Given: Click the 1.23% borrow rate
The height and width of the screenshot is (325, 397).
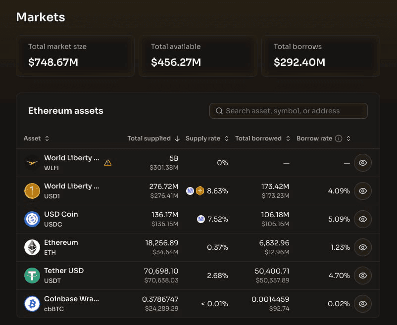Looking at the screenshot, I should click(340, 247).
